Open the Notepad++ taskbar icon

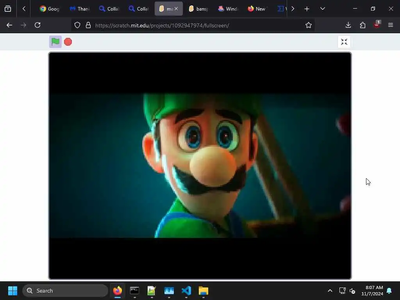pos(152,291)
